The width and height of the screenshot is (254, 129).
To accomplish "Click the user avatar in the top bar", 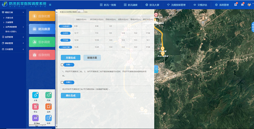I will (249, 5).
